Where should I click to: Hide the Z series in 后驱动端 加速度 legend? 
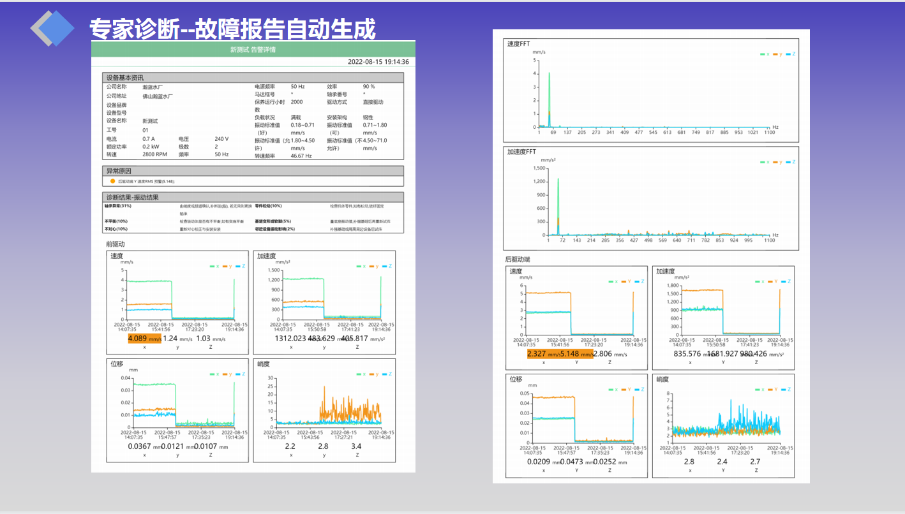point(786,281)
